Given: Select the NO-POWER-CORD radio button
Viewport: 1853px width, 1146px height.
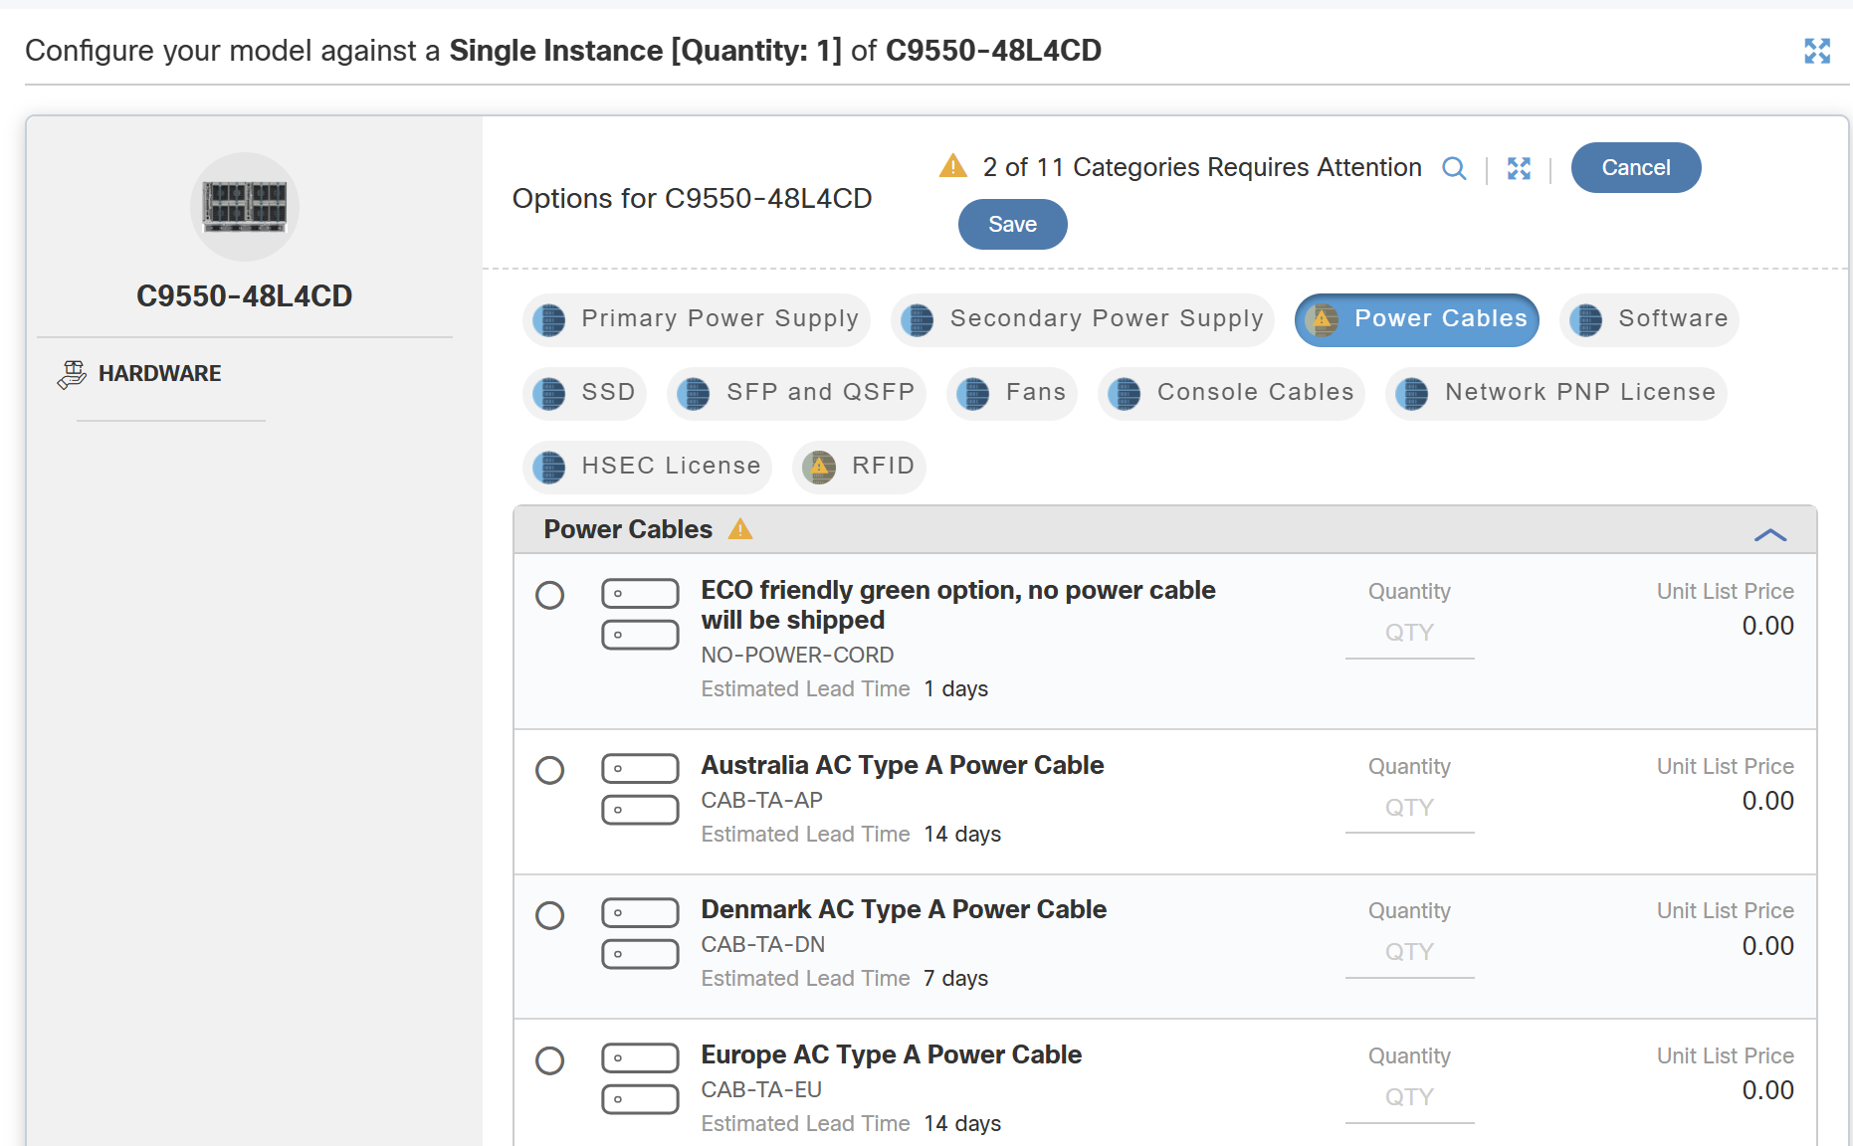Looking at the screenshot, I should pos(549,595).
